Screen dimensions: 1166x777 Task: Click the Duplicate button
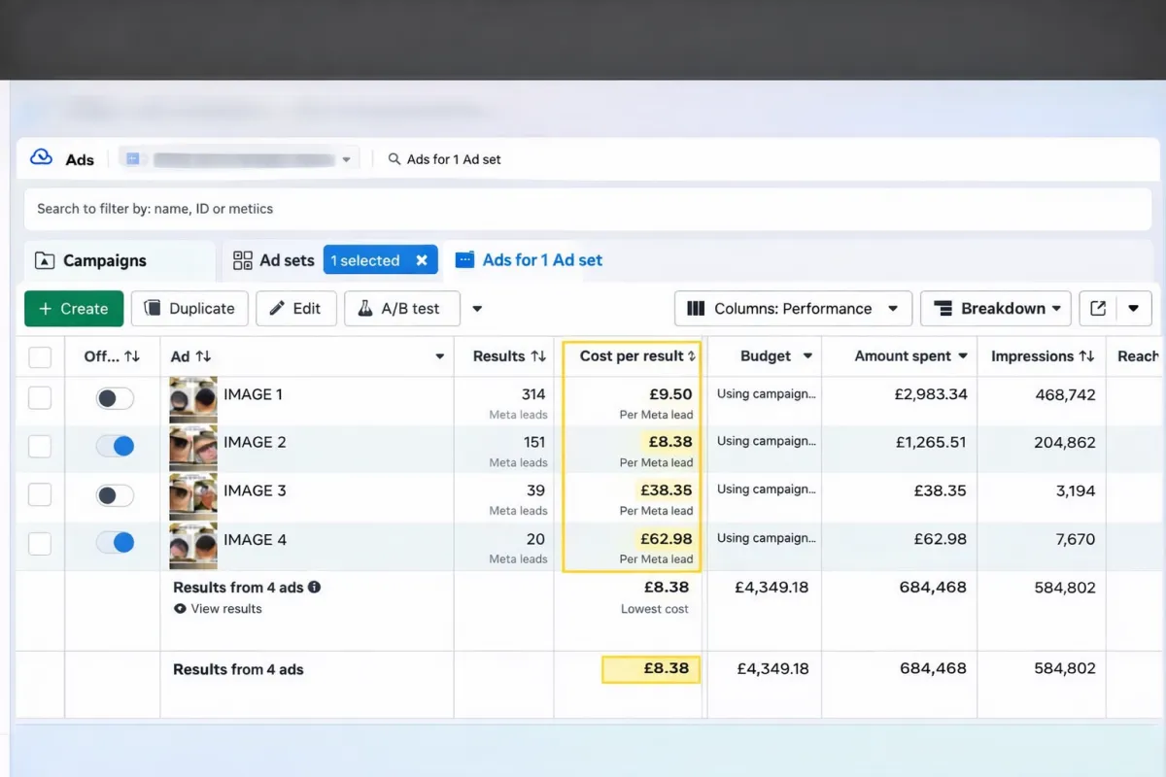189,309
